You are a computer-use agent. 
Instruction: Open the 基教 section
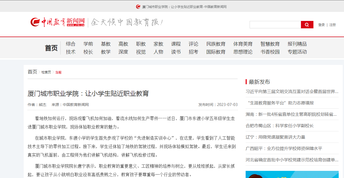click(x=106, y=44)
